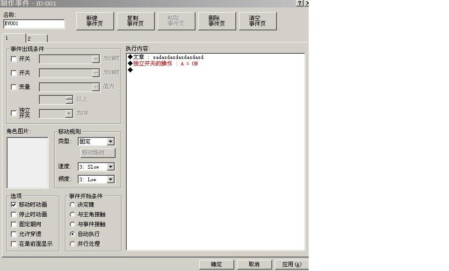449x271 pixels.
Task: Click 删除事件页 button
Action: pos(217,21)
